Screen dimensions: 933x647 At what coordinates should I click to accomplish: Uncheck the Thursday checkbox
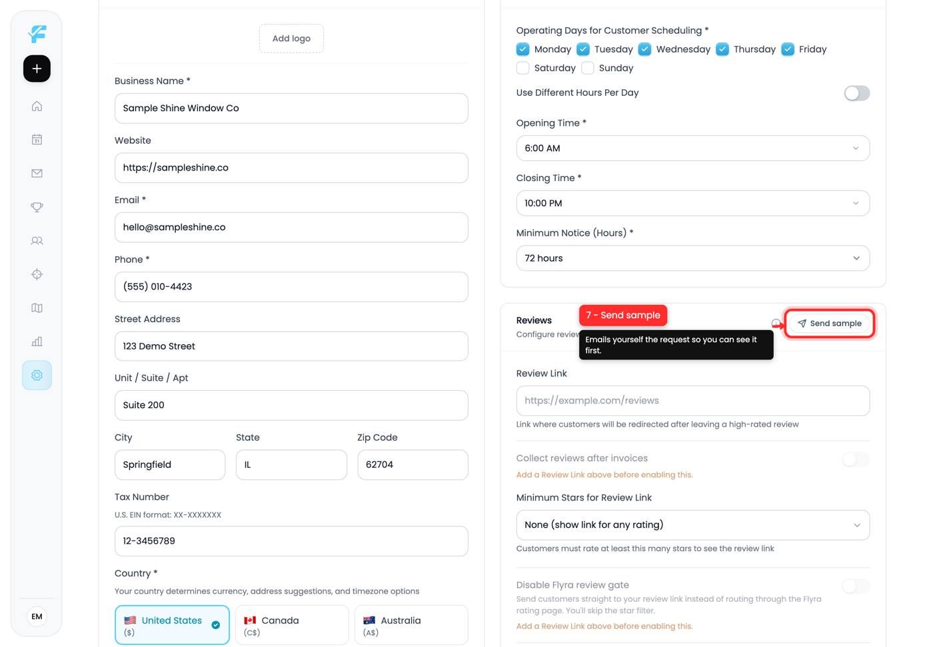722,49
